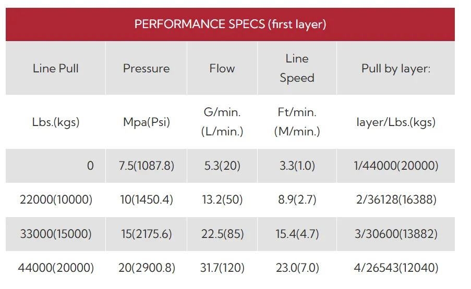Select the 3/30600(13882) pull by layer cell
This screenshot has height=289, width=471.
tap(396, 234)
